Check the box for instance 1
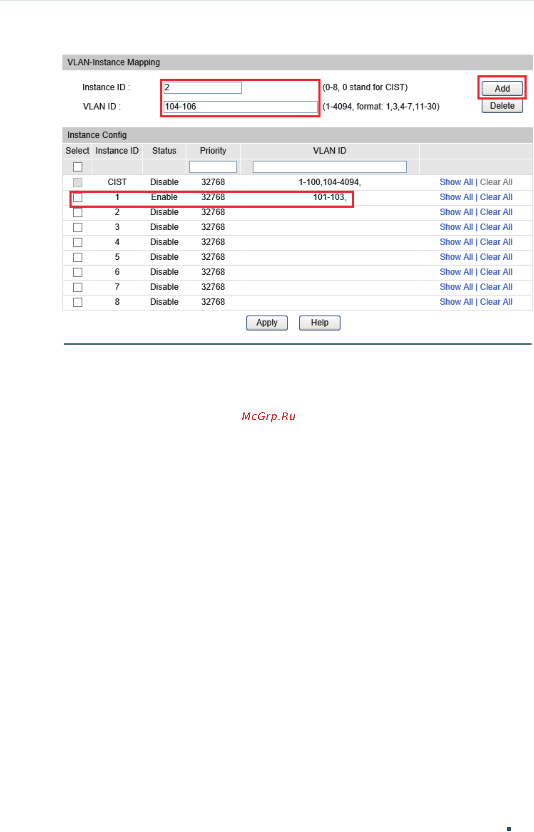Image resolution: width=534 pixels, height=832 pixels. [x=78, y=198]
